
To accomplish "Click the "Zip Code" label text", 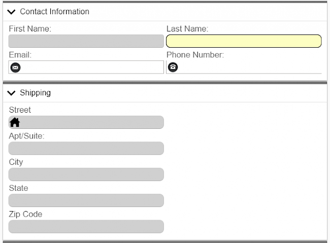I will tap(25, 214).
